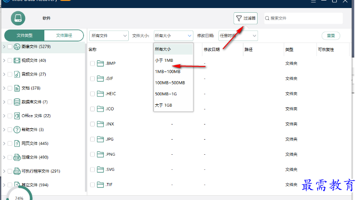Check the 视频文件 (40) checkbox
Image resolution: width=359 pixels, height=200 pixels.
point(10,60)
